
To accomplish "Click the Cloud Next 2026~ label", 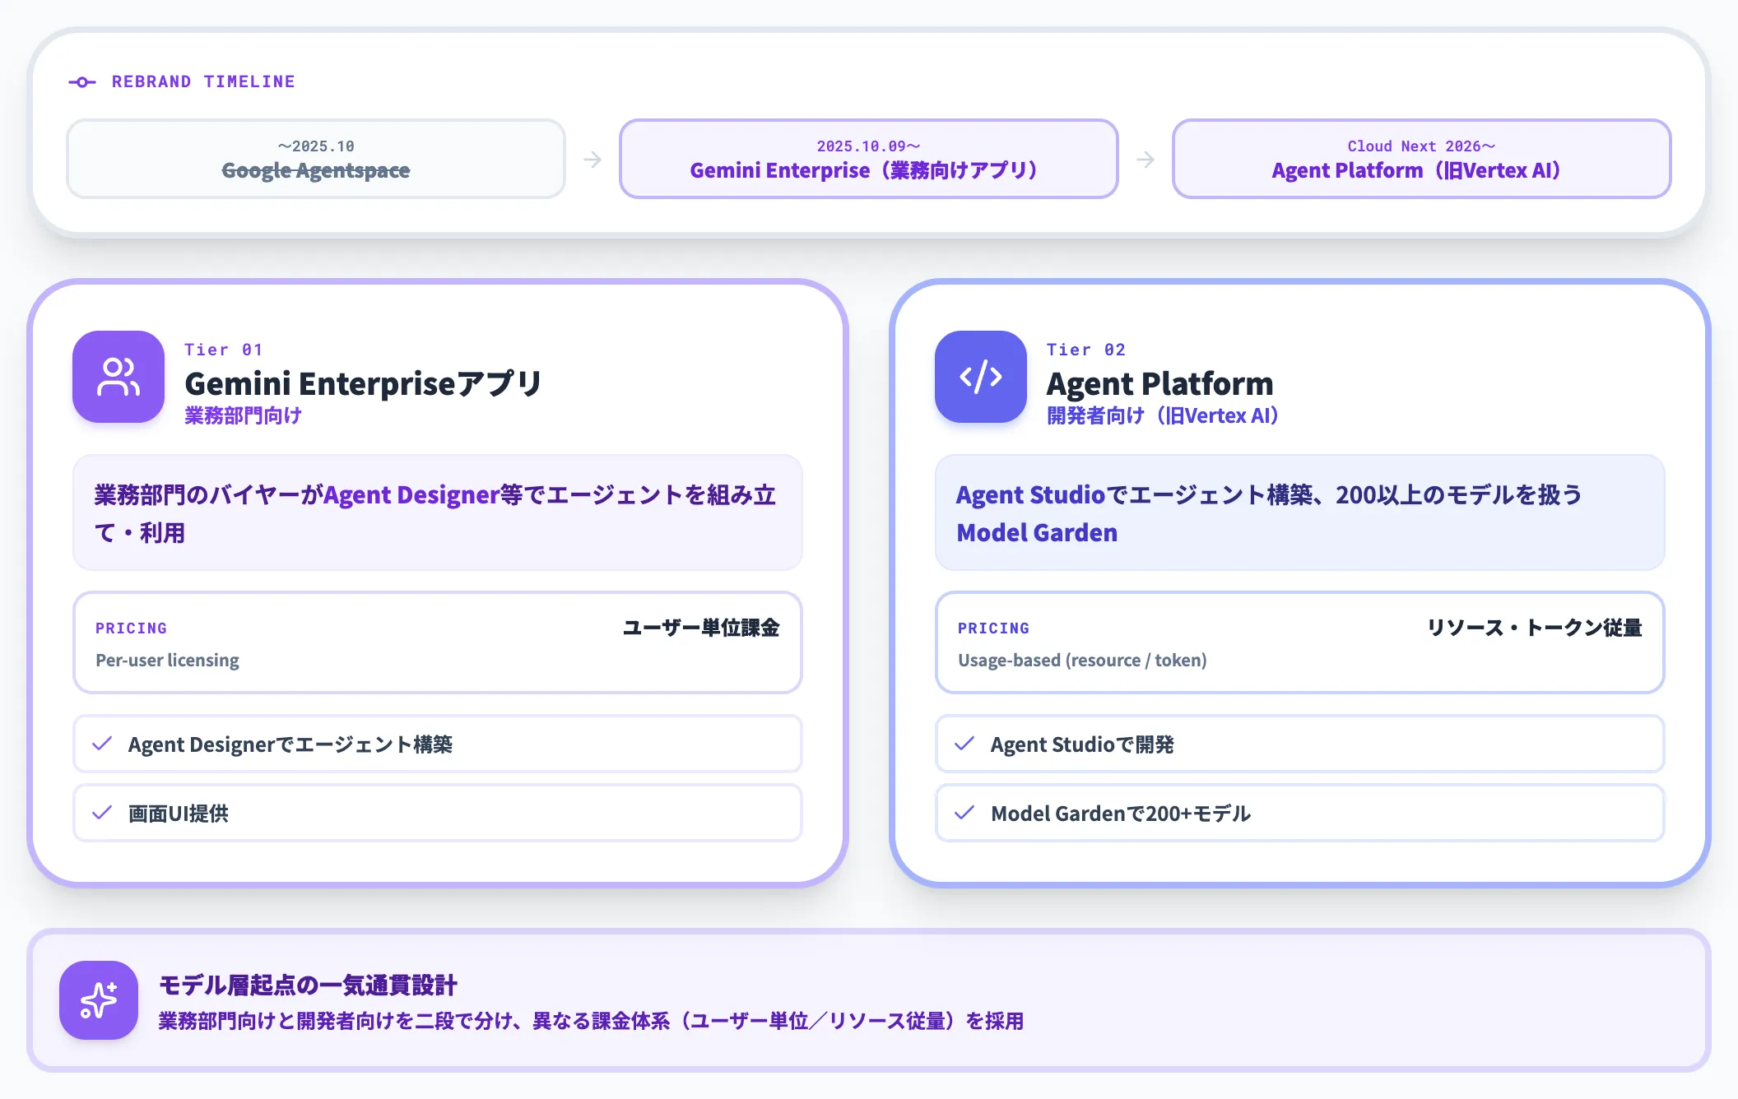I will point(1422,146).
